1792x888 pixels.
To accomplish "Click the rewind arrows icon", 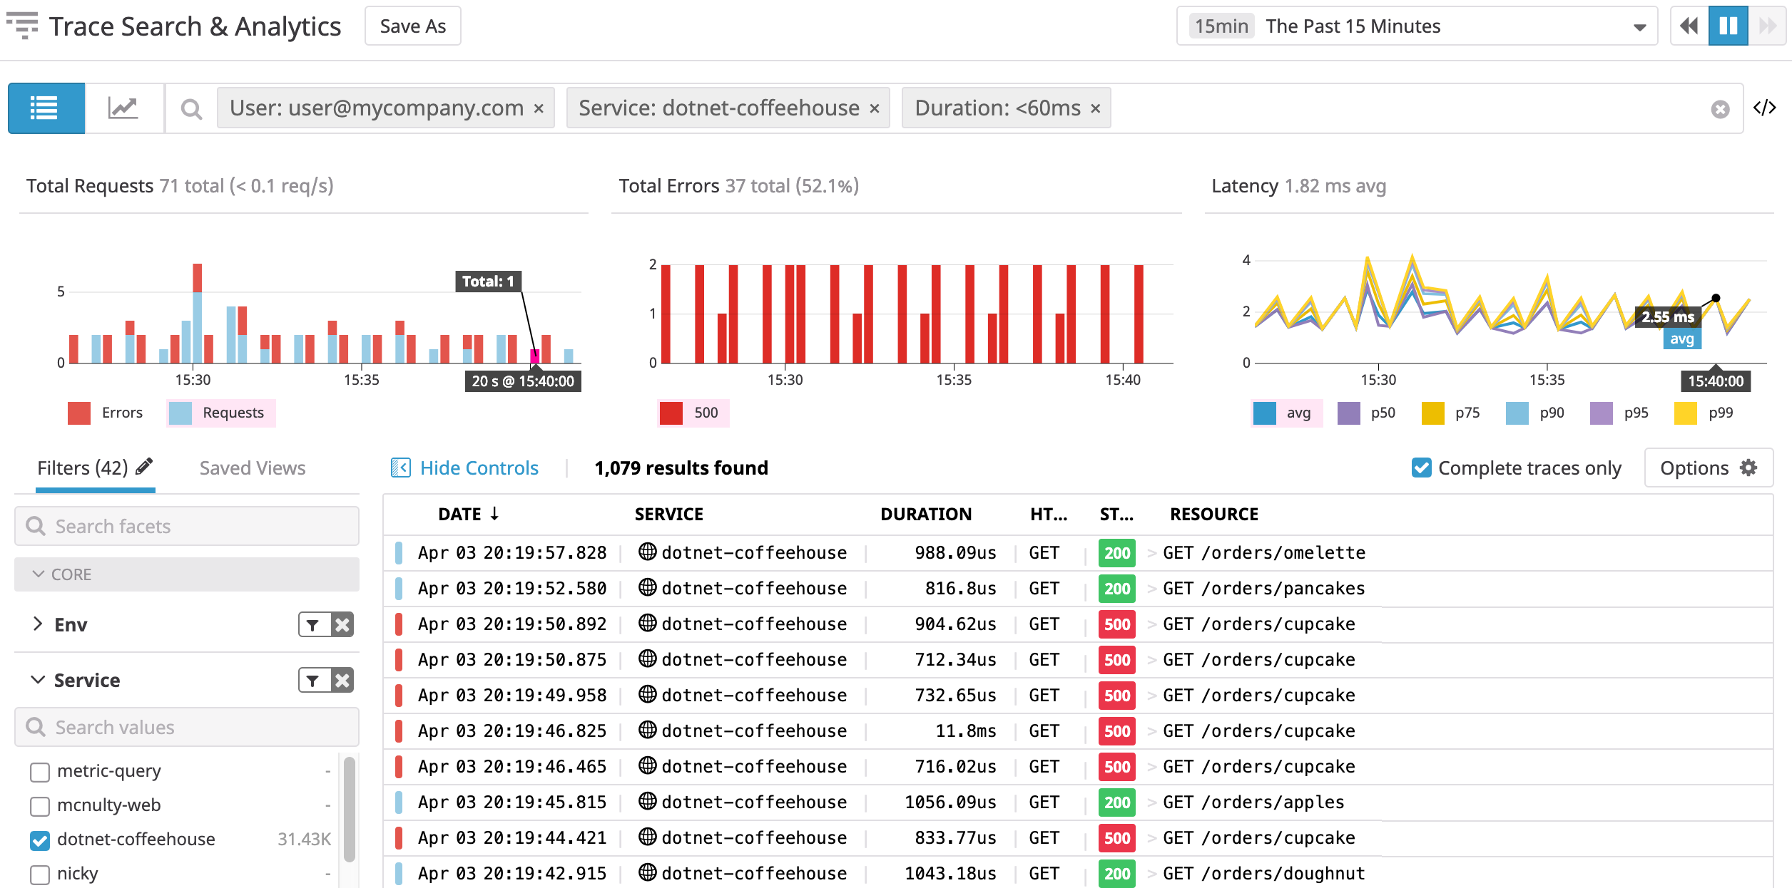I will pyautogui.click(x=1688, y=26).
